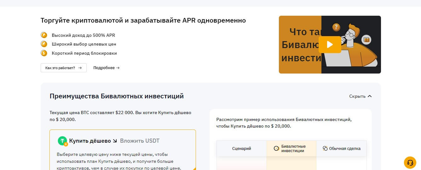The image size is (421, 170).
Task: Click the "Сценарий" column header
Action: [241, 149]
